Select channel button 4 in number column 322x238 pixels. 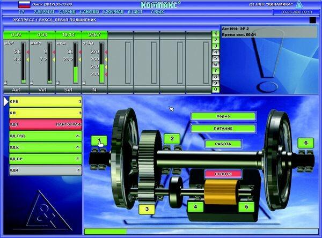[x=216, y=52]
